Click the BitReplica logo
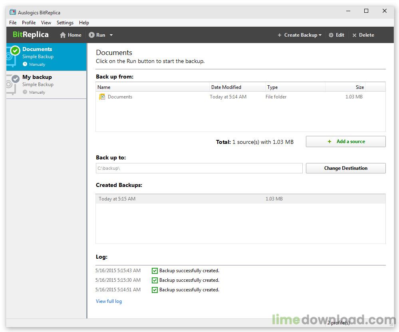The image size is (399, 332). (x=30, y=35)
